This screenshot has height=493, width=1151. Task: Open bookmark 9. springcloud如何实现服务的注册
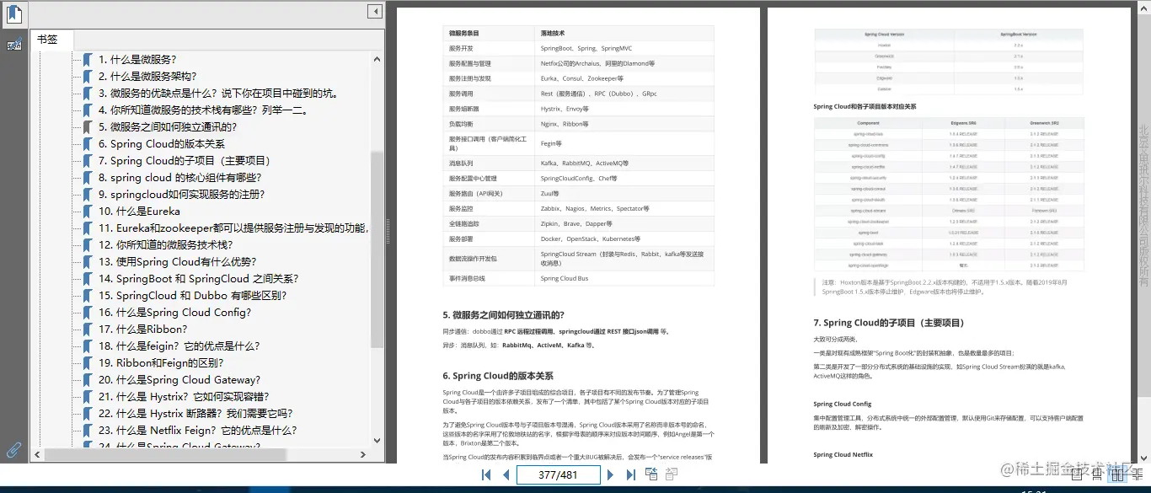[x=182, y=195]
